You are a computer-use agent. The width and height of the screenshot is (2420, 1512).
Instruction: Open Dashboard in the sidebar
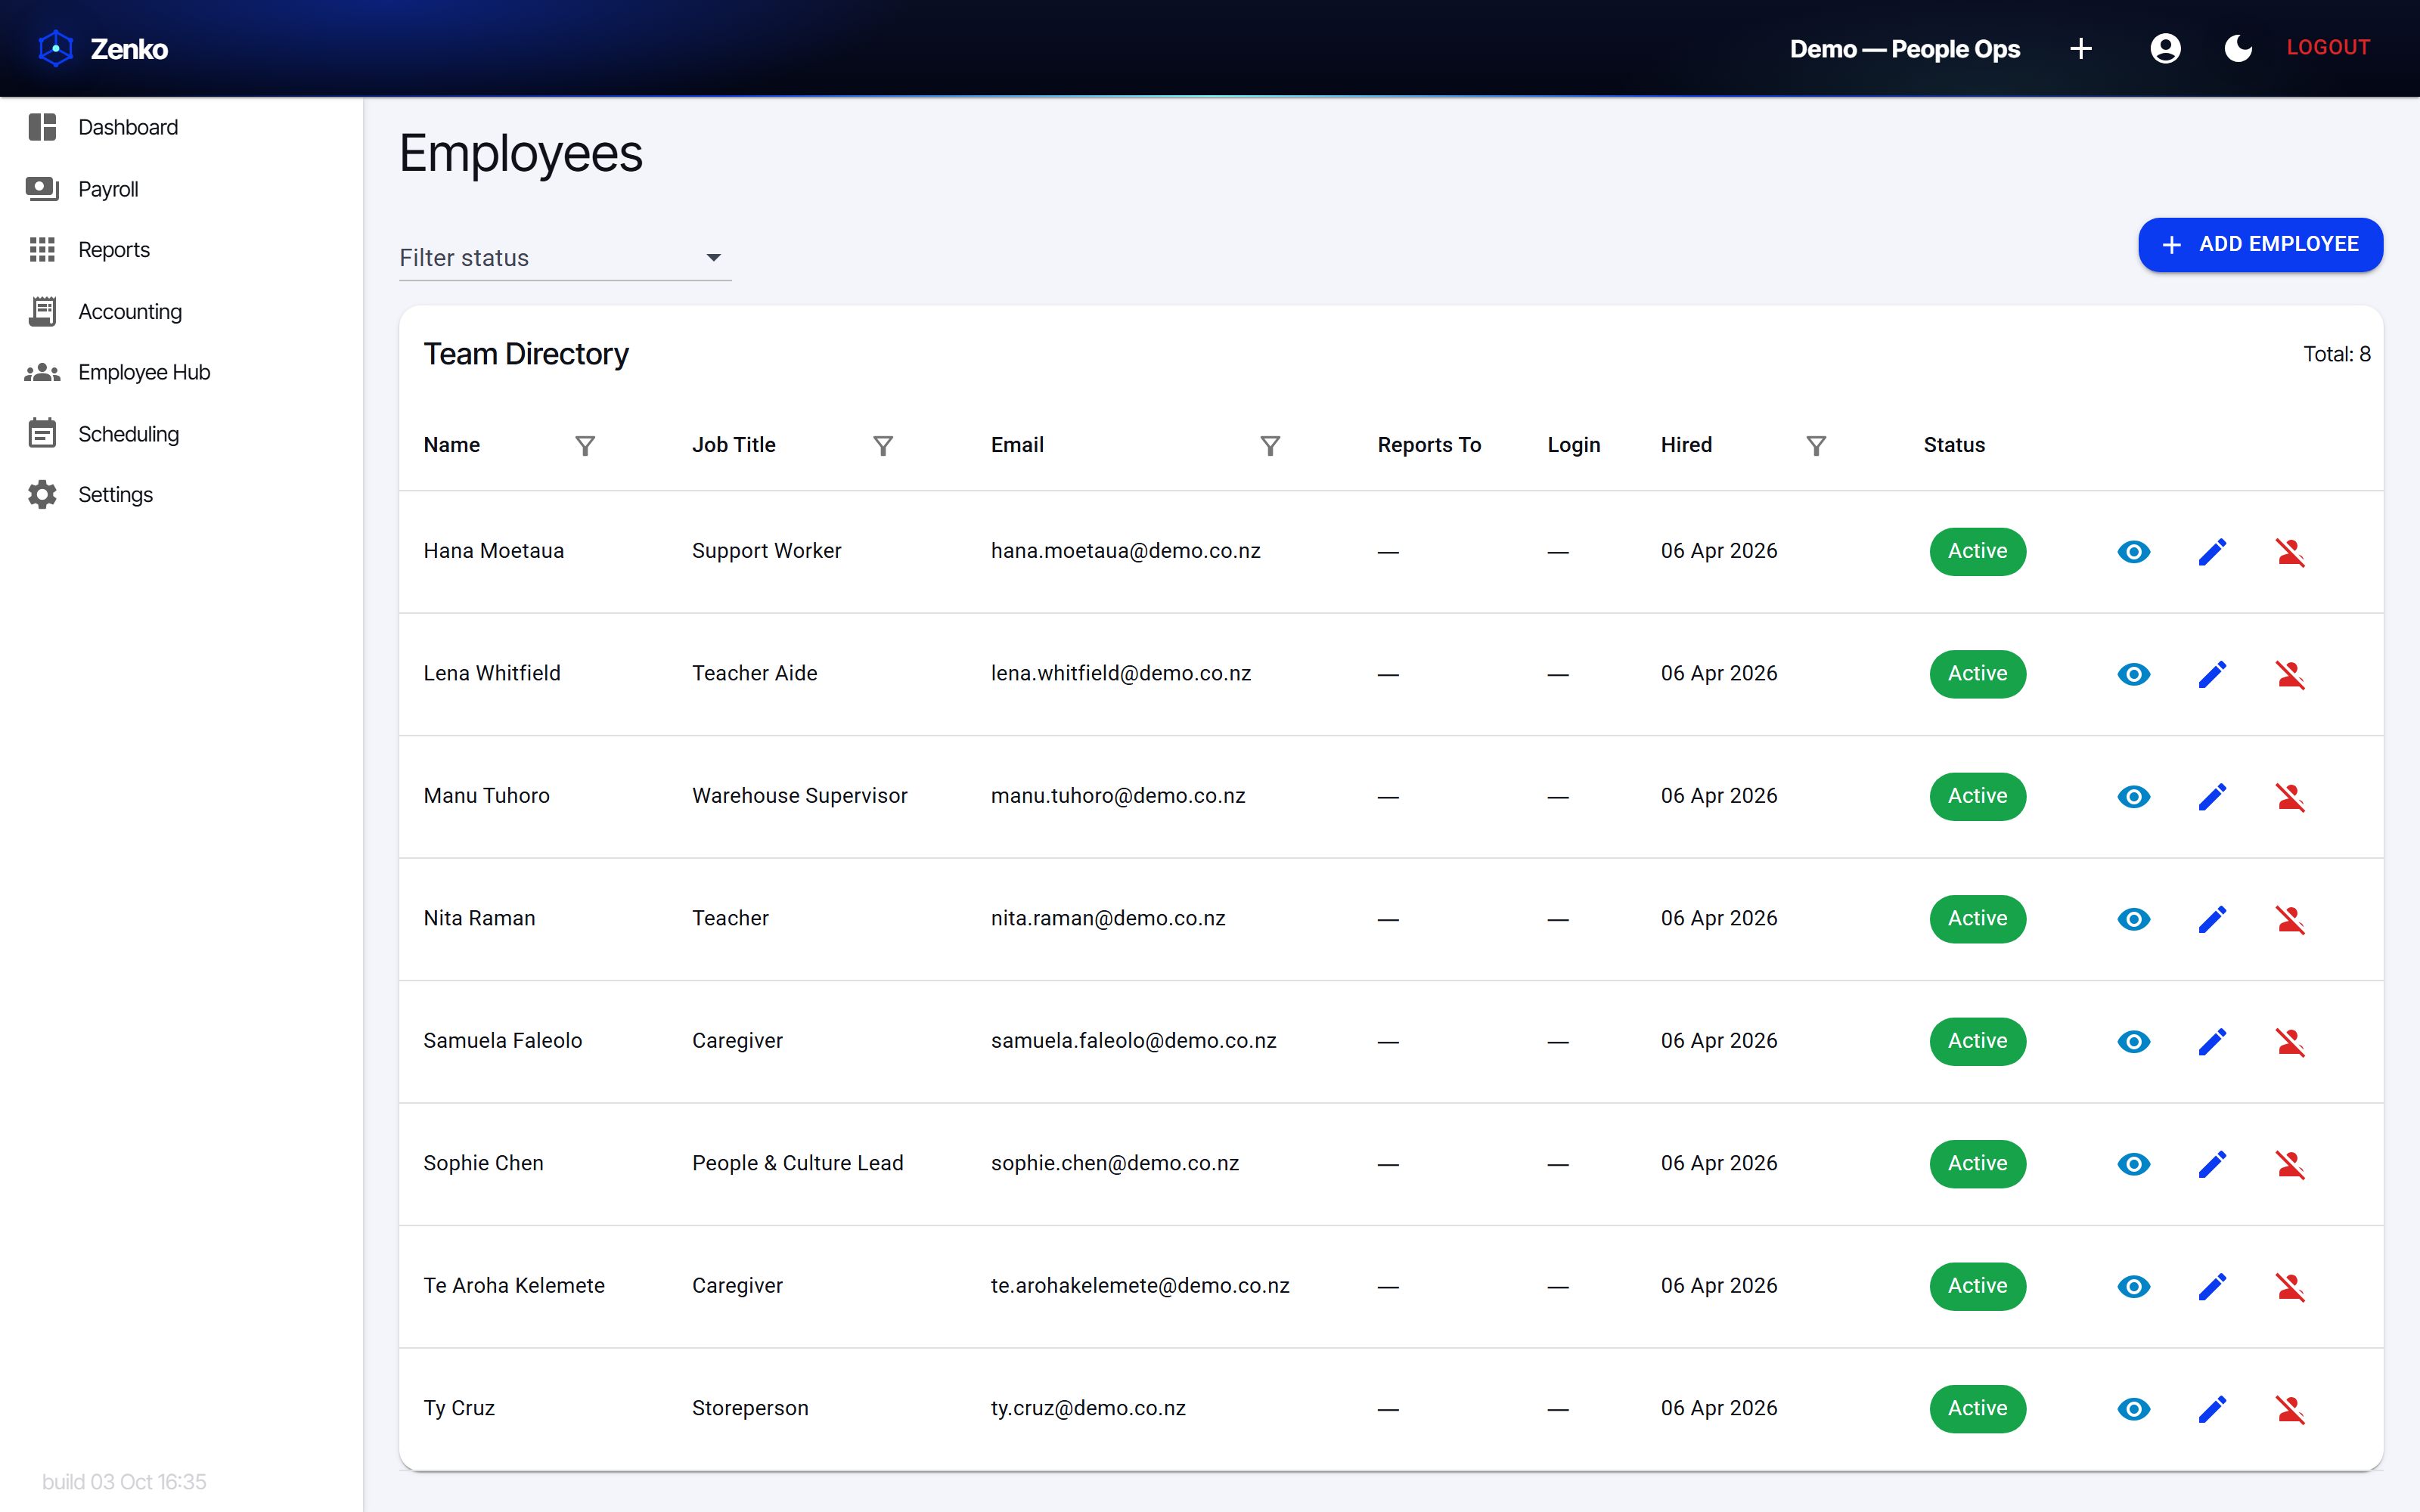click(181, 127)
